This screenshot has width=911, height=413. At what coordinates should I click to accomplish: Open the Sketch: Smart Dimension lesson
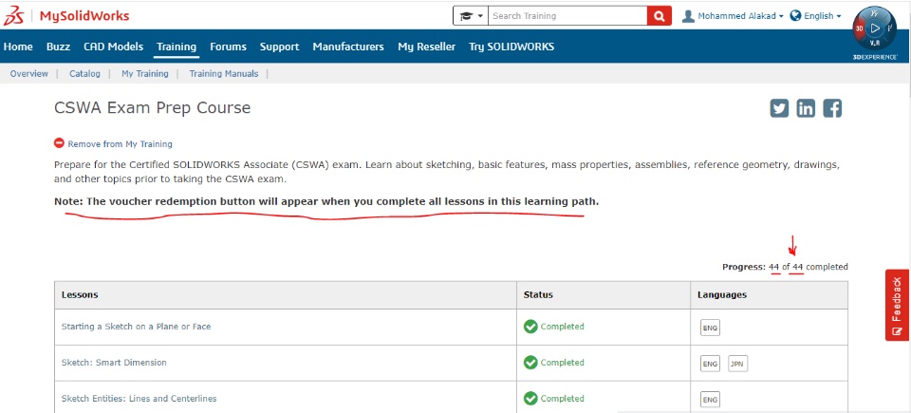[114, 363]
